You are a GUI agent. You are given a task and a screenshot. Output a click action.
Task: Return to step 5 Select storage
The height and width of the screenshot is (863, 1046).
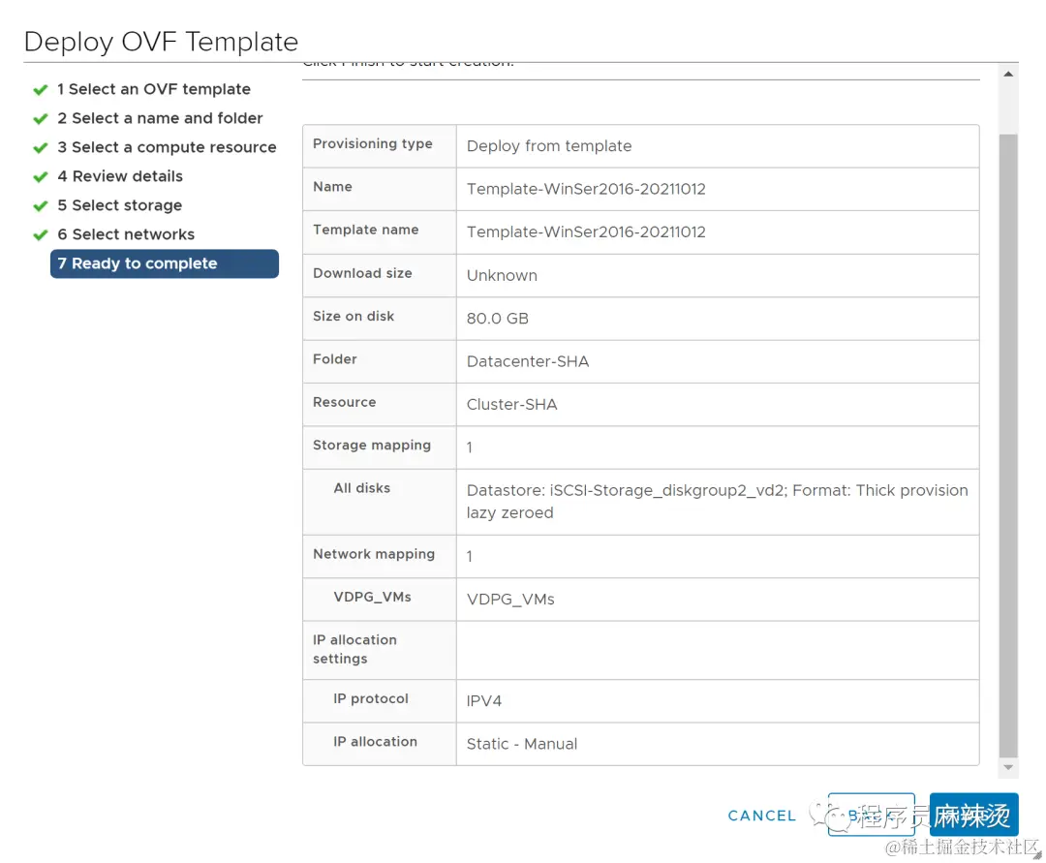pos(119,205)
